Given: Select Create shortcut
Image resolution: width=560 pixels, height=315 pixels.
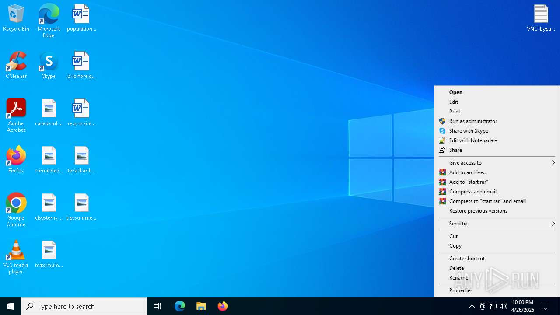Looking at the screenshot, I should [497, 259].
